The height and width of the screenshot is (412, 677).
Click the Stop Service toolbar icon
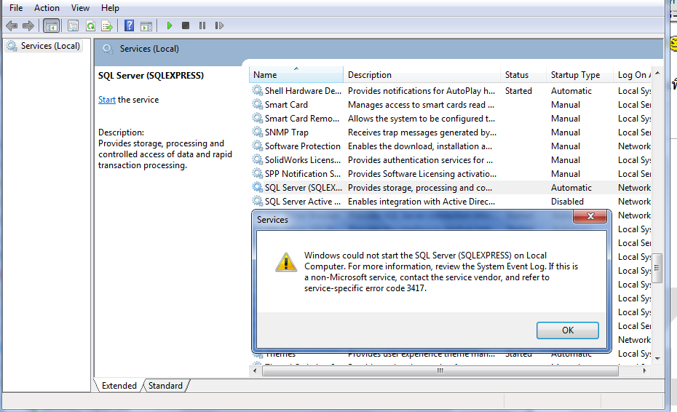point(186,25)
